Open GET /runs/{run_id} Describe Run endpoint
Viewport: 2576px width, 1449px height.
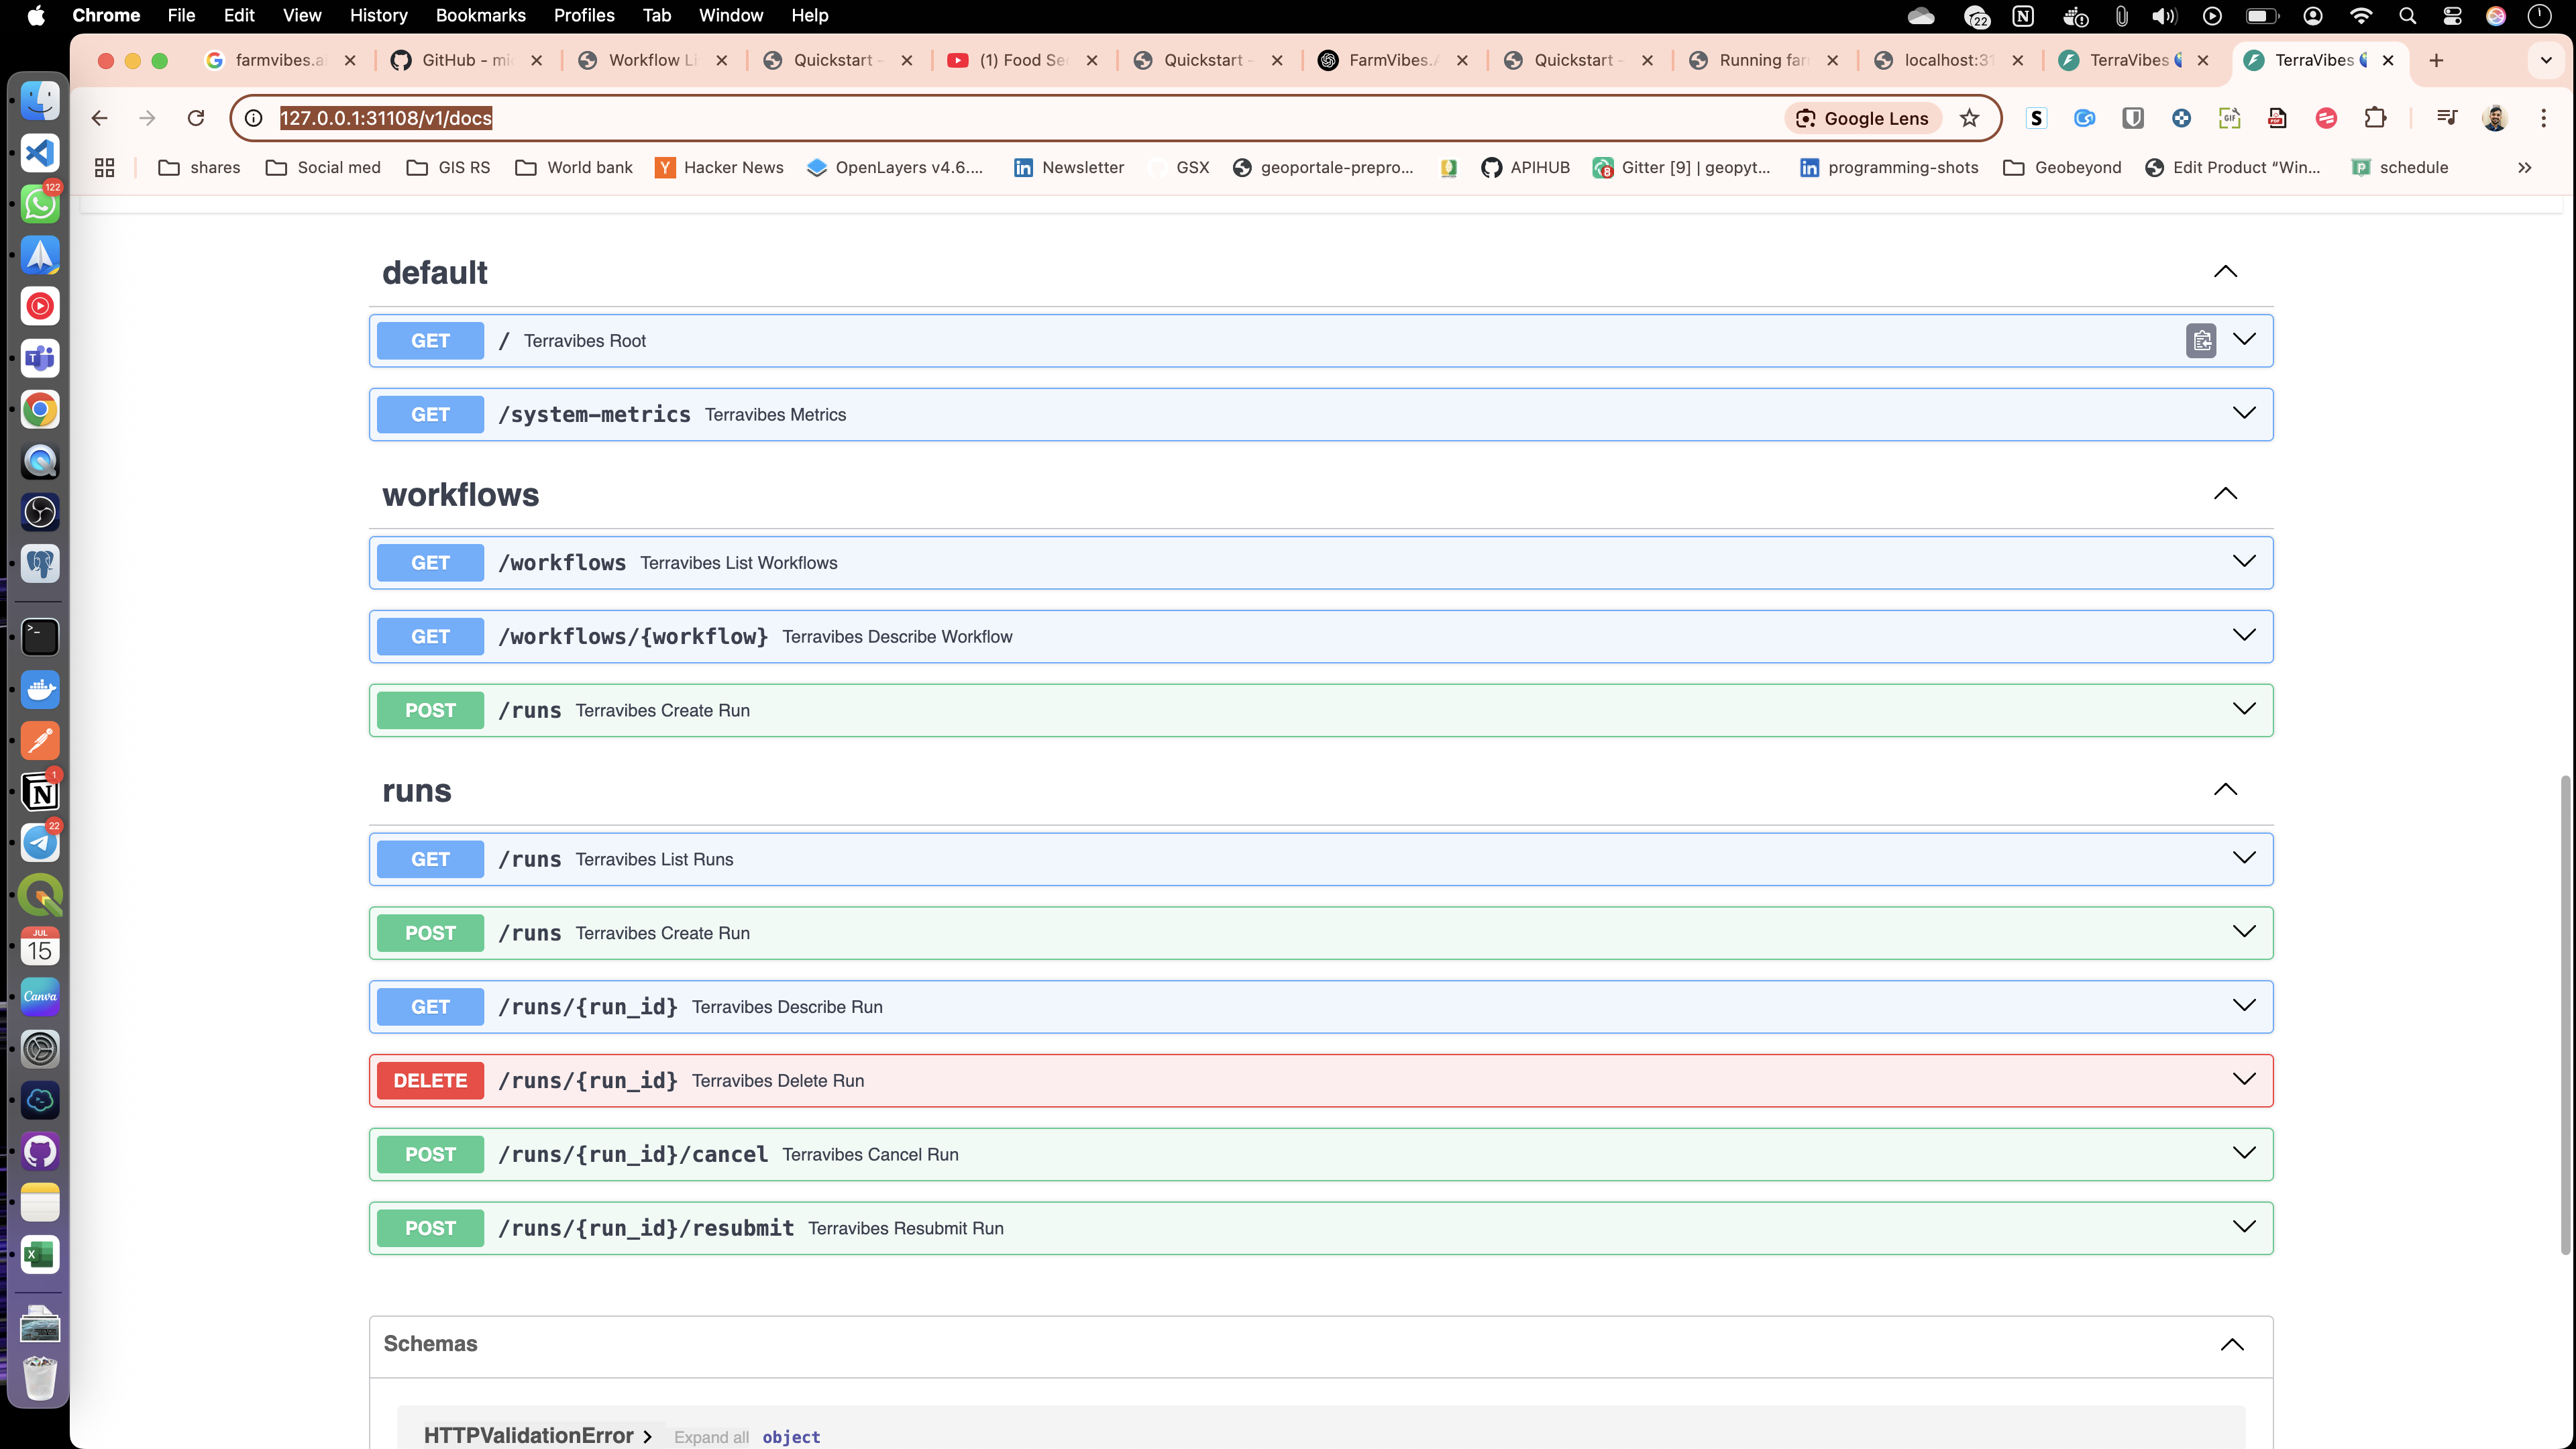coord(1321,1007)
